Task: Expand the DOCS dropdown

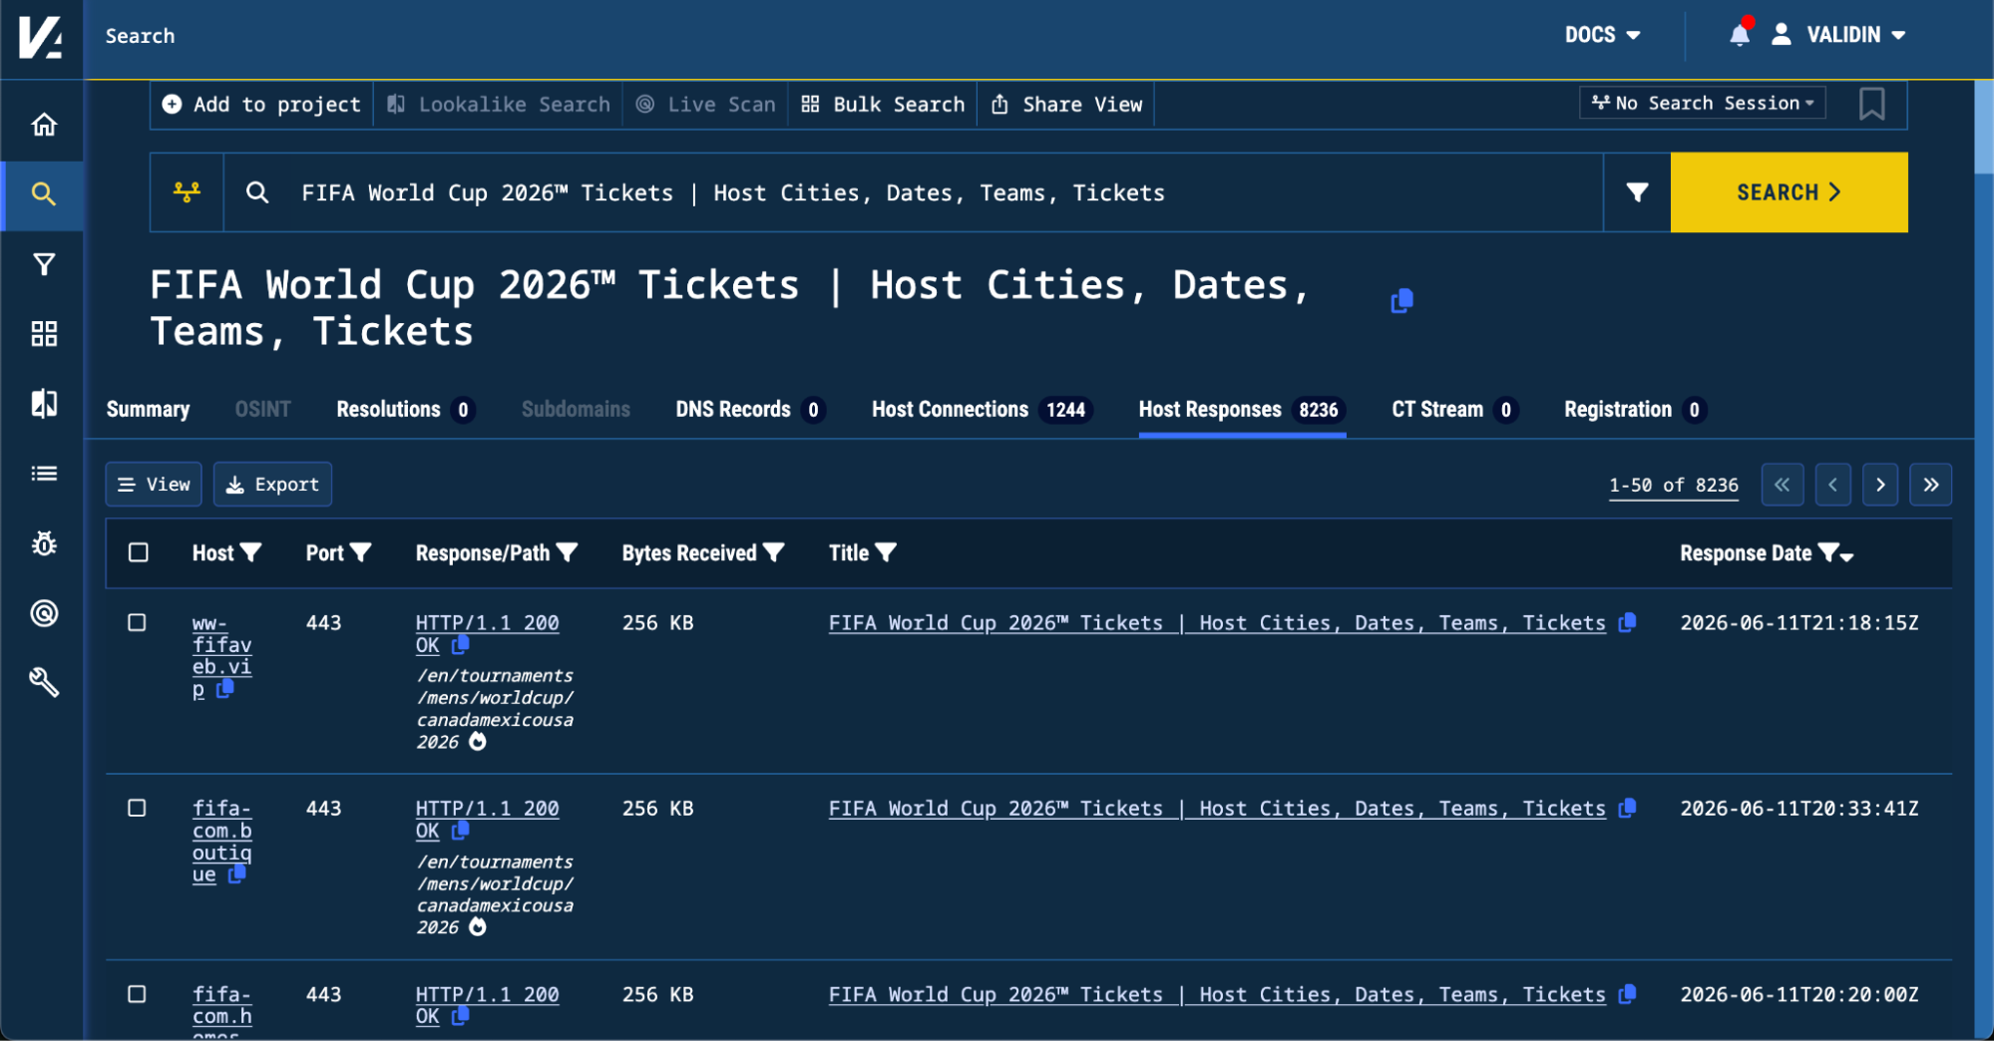Action: pyautogui.click(x=1602, y=35)
